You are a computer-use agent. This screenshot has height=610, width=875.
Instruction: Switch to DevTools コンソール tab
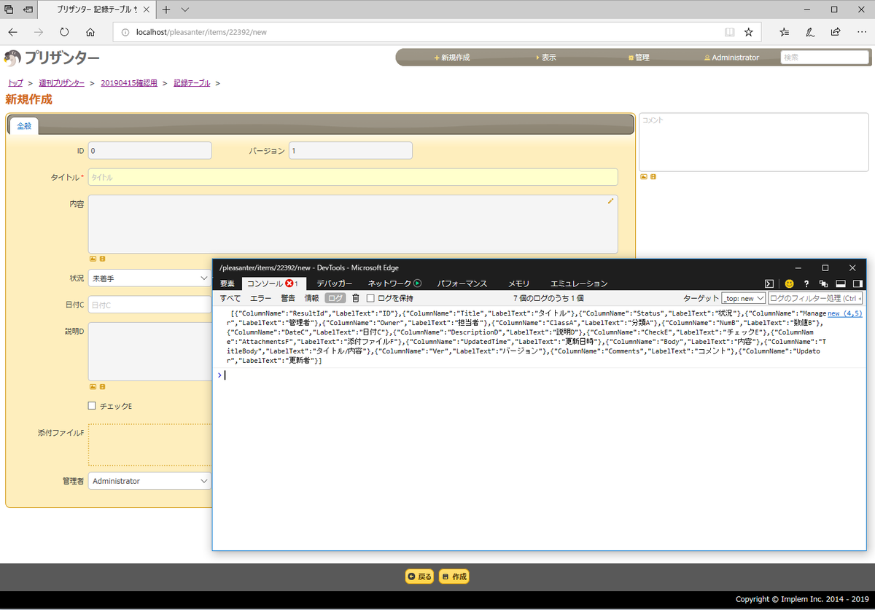(273, 284)
